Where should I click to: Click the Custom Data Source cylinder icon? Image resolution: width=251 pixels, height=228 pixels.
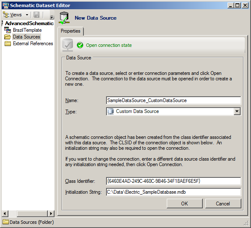click(x=111, y=111)
